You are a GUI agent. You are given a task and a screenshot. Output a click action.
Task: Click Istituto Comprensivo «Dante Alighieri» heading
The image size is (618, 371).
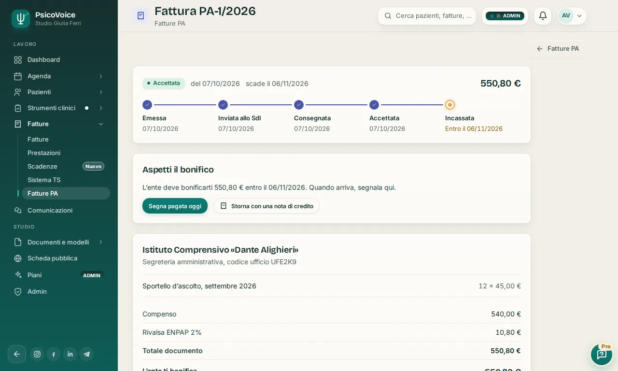pos(221,250)
